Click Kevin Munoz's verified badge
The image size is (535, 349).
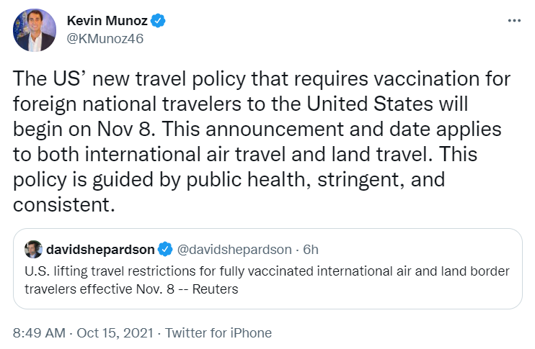click(159, 21)
